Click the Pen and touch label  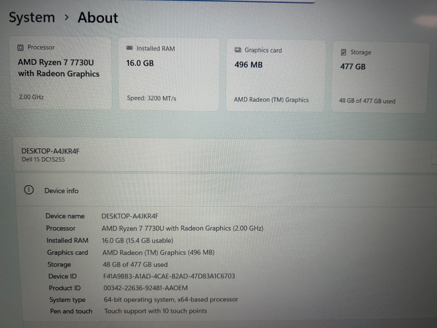71,311
